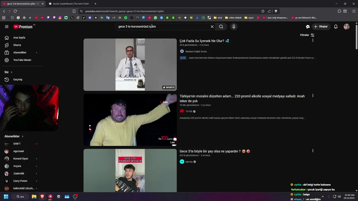Viewport: 358px width, 201px height.
Task: Reload the page in Brave
Action: coord(15,11)
